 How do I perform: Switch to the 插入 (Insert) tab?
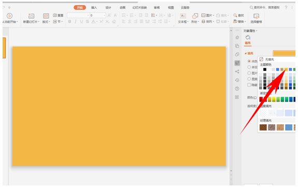pyautogui.click(x=94, y=8)
